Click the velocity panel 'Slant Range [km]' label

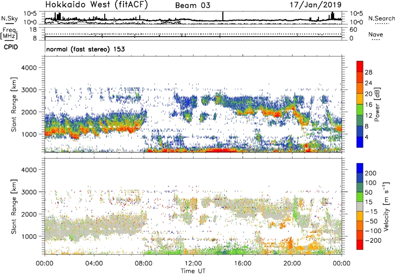point(14,207)
